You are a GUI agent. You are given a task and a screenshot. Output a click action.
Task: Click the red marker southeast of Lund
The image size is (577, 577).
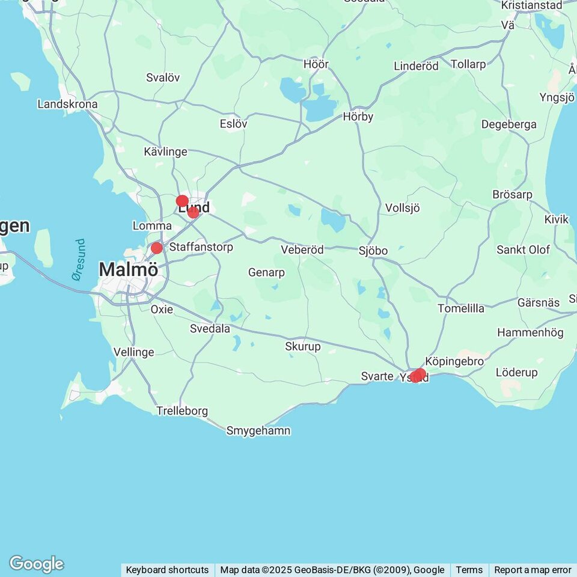[193, 212]
